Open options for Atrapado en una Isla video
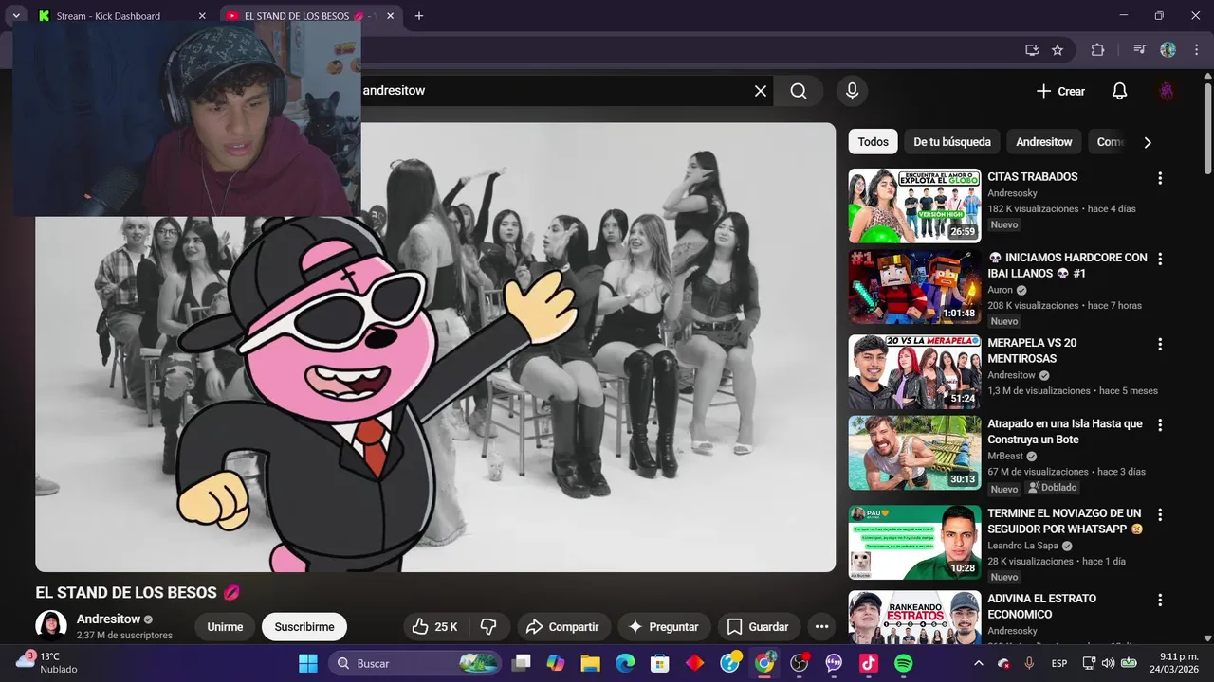 pyautogui.click(x=1159, y=424)
